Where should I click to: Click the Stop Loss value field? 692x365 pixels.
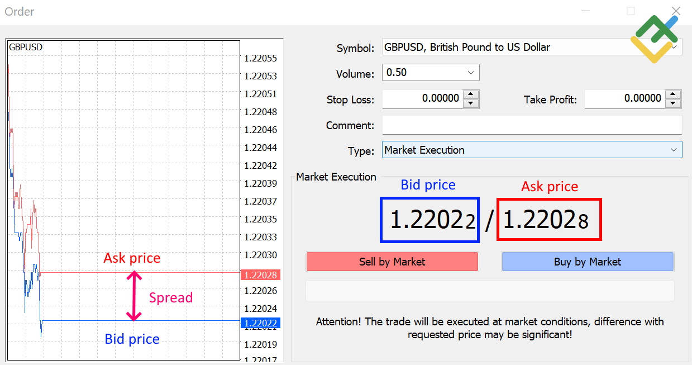[423, 99]
